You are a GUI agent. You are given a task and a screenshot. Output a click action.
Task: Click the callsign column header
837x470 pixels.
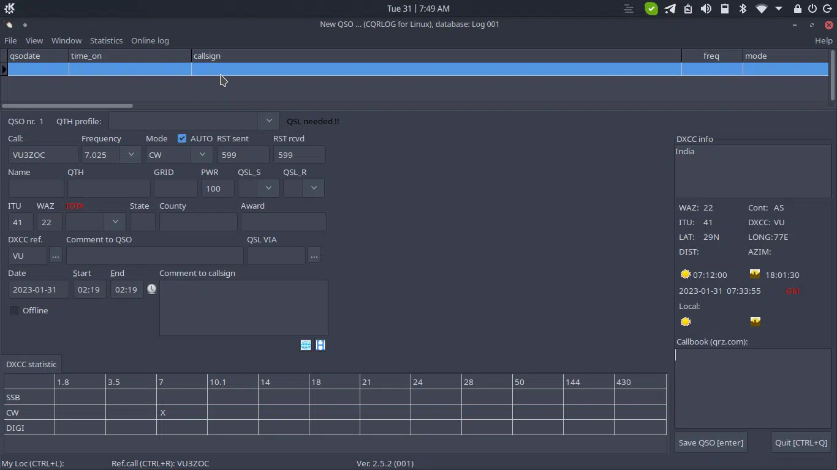click(436, 56)
